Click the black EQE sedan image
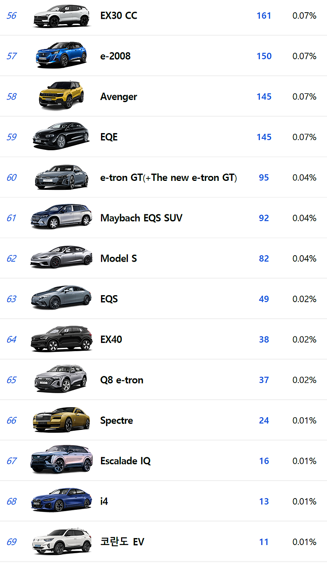Screen dimensions: 327x563 [x=61, y=136]
